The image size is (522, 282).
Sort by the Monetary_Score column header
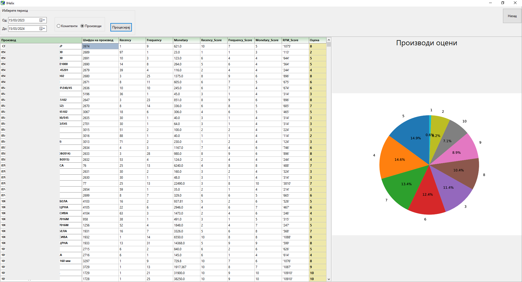click(268, 40)
